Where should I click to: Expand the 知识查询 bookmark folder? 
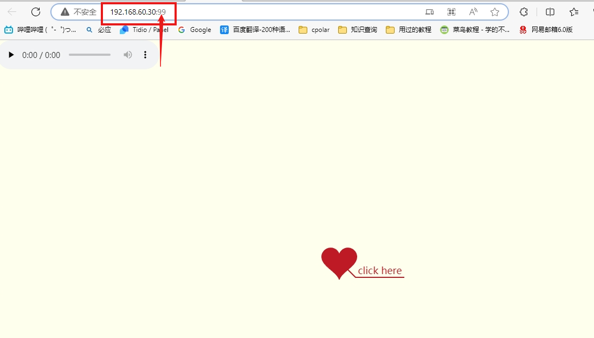pos(358,30)
